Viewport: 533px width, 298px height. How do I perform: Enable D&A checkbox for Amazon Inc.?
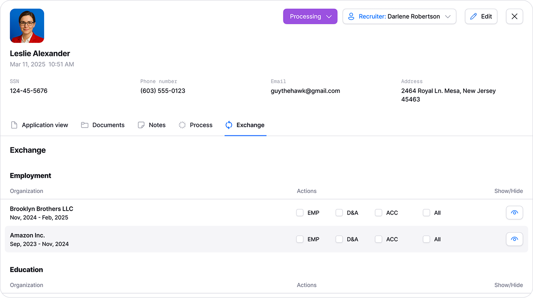(x=339, y=239)
